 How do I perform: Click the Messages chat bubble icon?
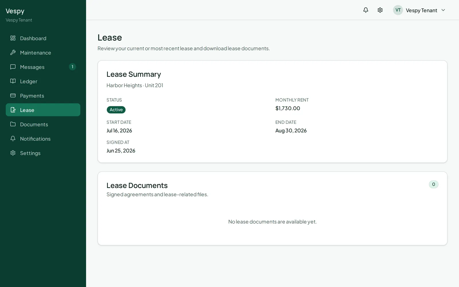(13, 67)
